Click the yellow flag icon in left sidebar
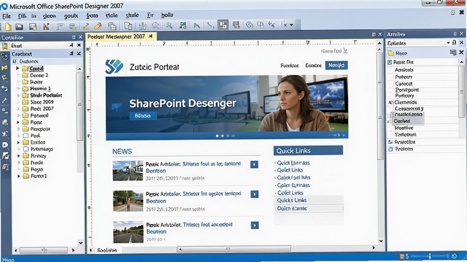This screenshot has height=262, width=467. [x=5, y=68]
